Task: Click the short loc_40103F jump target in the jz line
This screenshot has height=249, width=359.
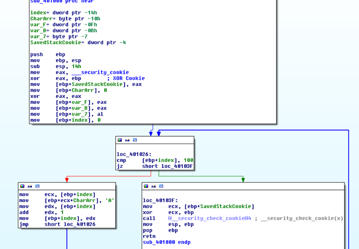Action: pos(168,166)
